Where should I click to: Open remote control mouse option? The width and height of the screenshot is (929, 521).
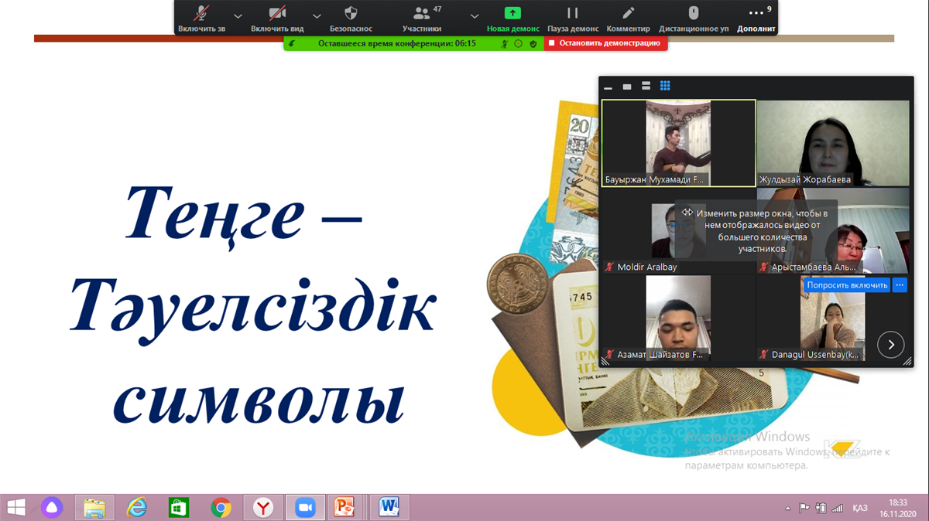(x=694, y=17)
